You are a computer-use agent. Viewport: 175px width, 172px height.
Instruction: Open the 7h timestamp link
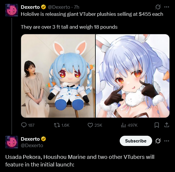pyautogui.click(x=77, y=7)
